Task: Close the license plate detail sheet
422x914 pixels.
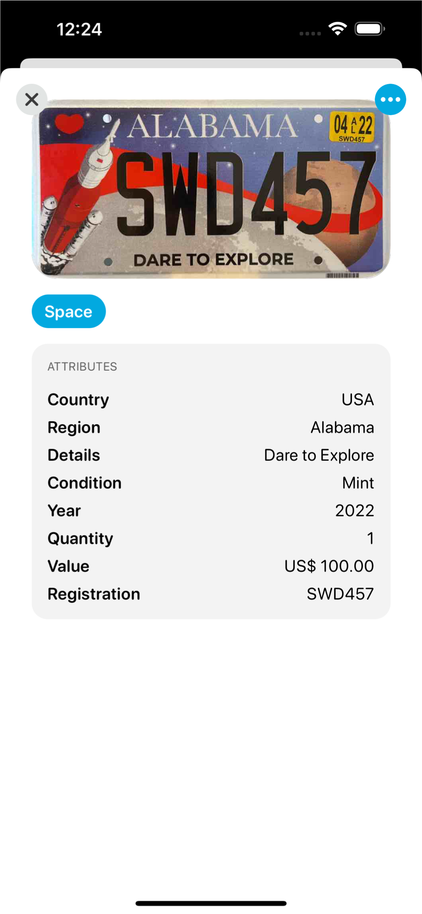Action: (x=32, y=100)
